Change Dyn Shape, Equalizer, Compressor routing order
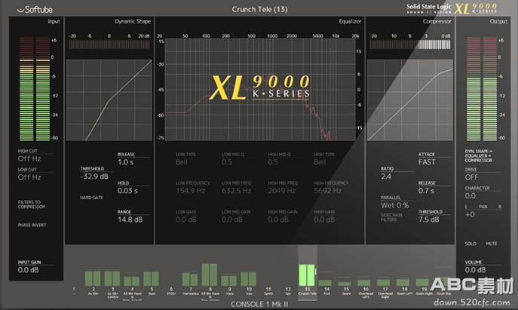 479,155
